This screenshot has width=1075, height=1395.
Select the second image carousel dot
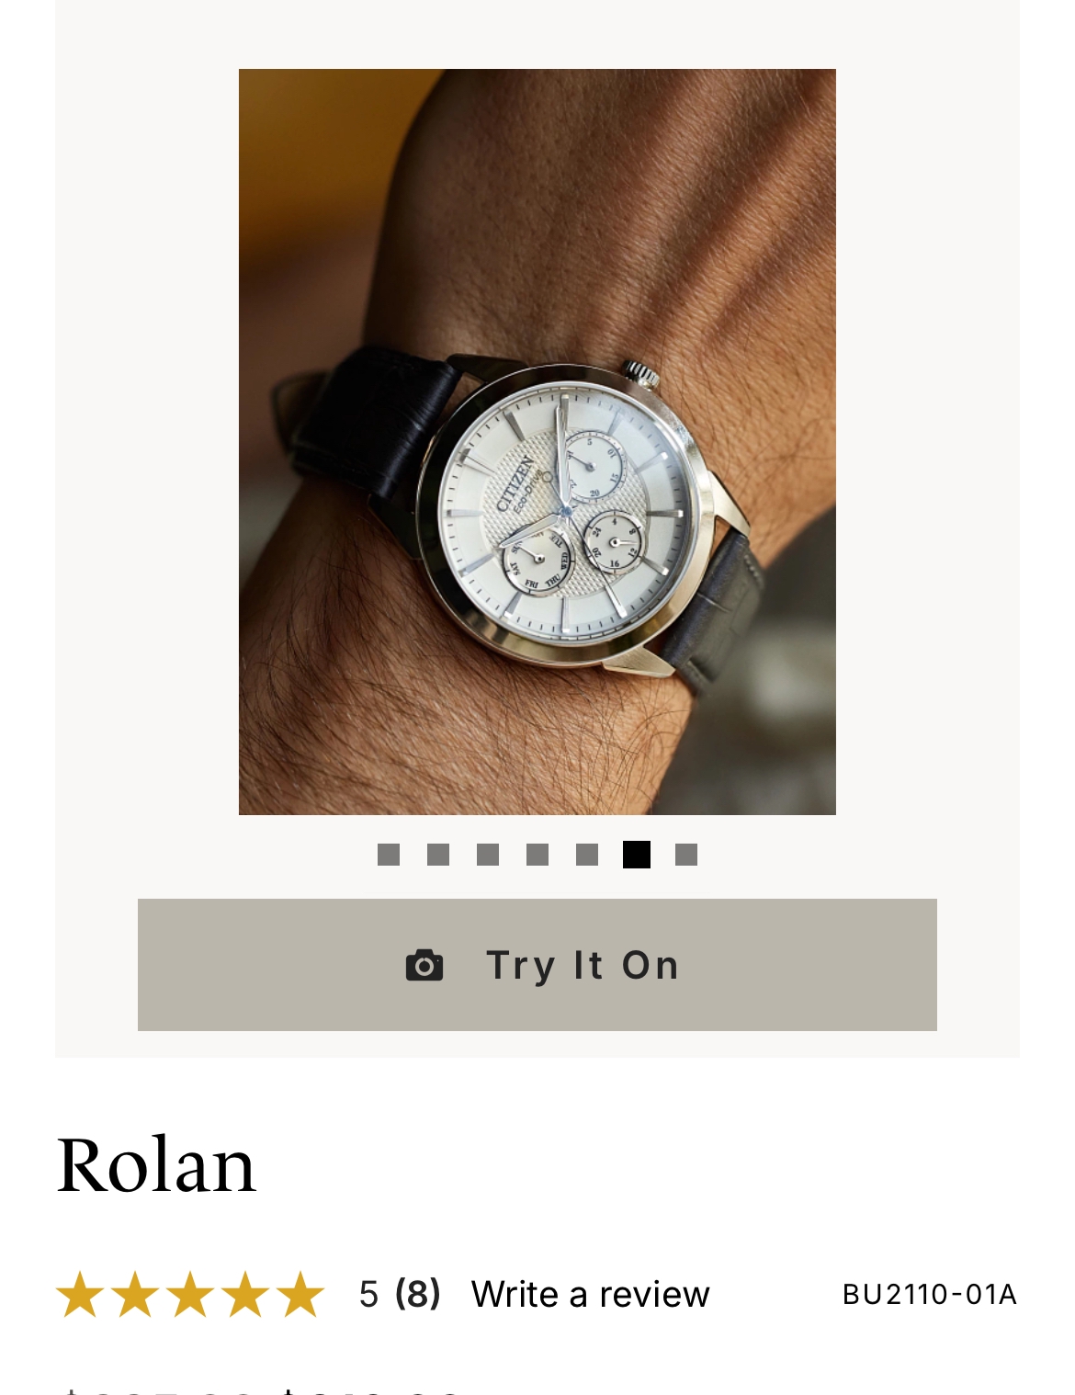[438, 855]
